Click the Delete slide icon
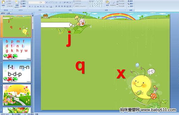 [23, 6]
